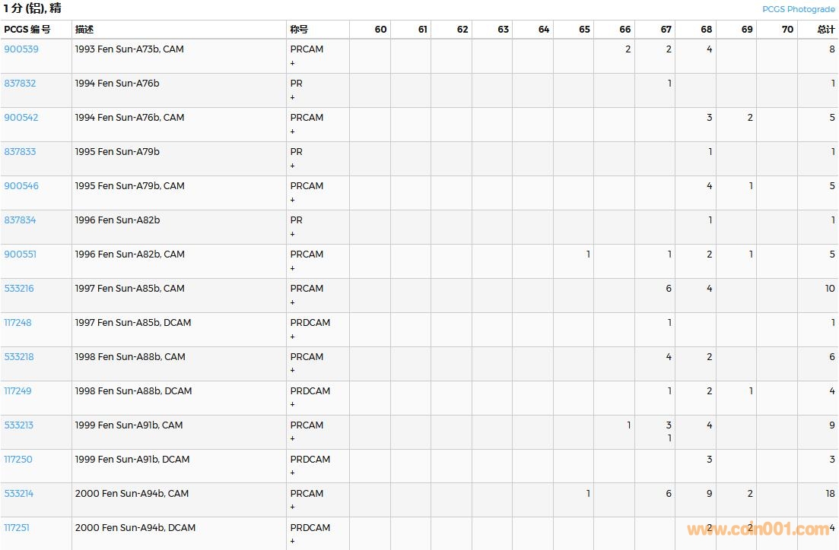
Task: Open PCGS number 900539 link
Action: tap(21, 49)
